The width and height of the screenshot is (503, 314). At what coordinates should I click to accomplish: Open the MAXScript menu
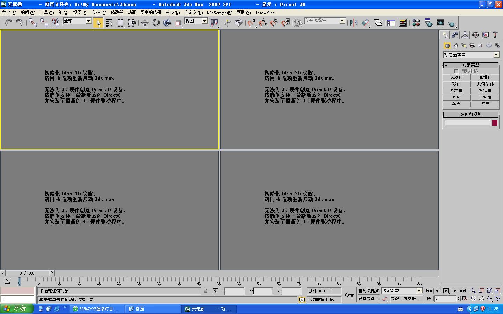point(219,13)
